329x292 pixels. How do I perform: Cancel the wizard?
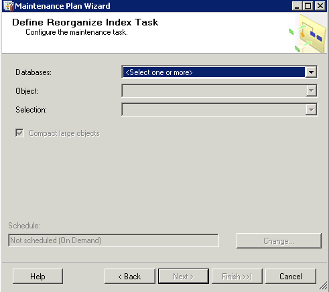click(x=291, y=277)
